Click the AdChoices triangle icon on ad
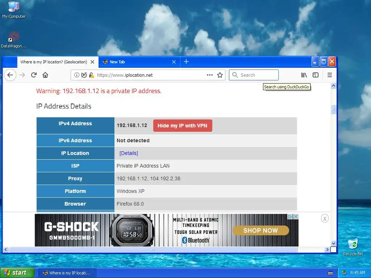371x278 pixels. pyautogui.click(x=290, y=216)
